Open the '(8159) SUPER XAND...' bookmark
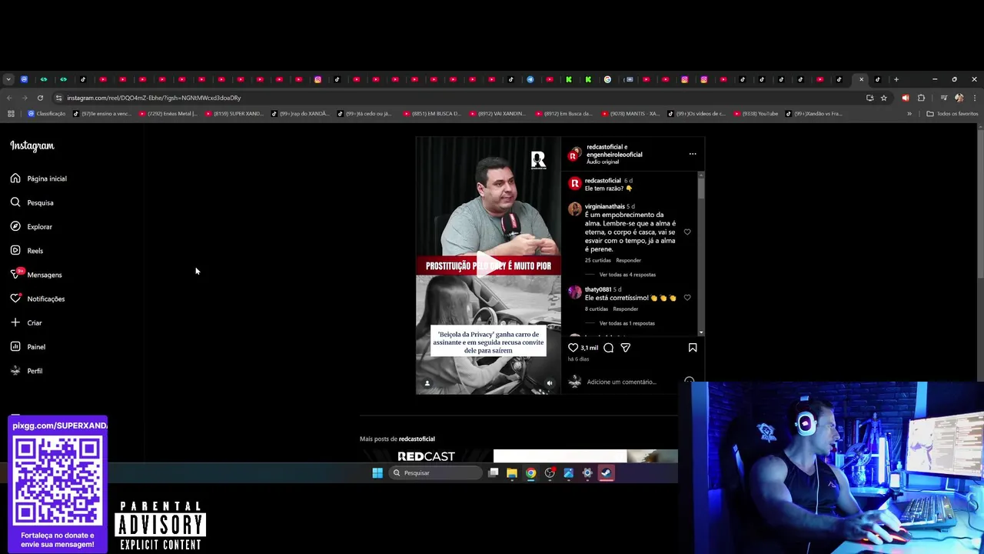 click(234, 114)
